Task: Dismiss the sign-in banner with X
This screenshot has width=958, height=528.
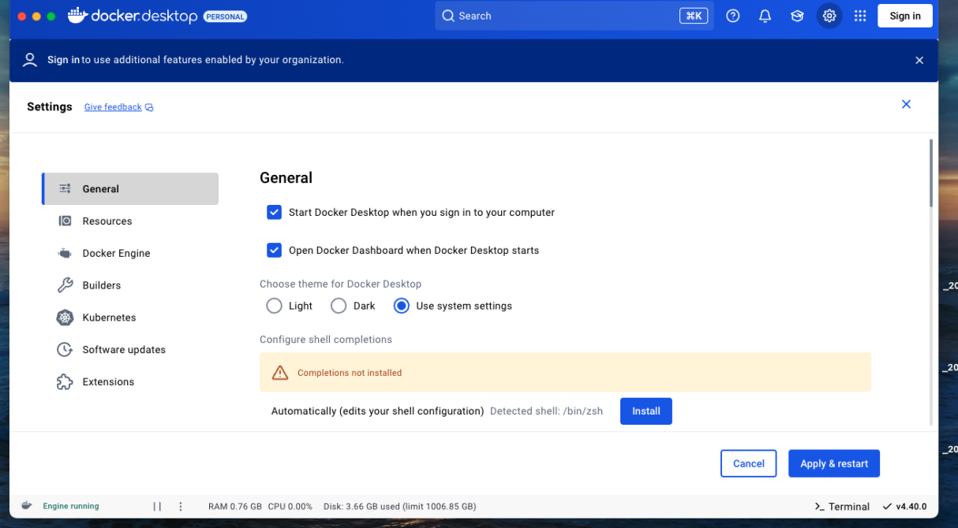Action: click(919, 60)
